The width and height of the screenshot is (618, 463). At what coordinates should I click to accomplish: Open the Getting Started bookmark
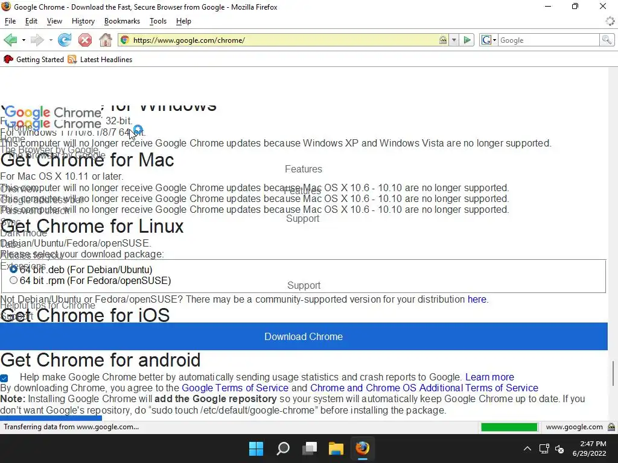click(34, 60)
